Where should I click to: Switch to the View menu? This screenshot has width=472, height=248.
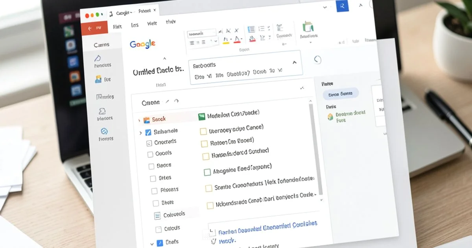pos(151,24)
